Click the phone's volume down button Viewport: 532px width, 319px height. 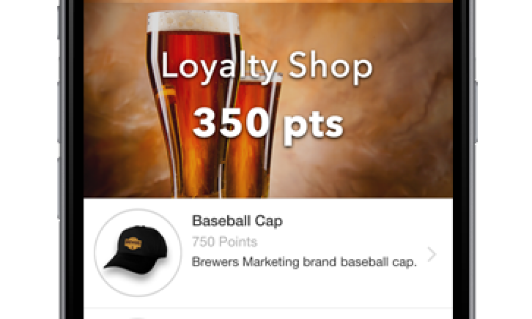coord(60,188)
